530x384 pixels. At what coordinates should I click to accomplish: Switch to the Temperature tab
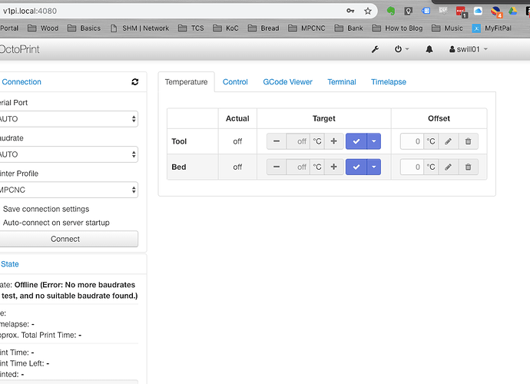click(x=186, y=82)
